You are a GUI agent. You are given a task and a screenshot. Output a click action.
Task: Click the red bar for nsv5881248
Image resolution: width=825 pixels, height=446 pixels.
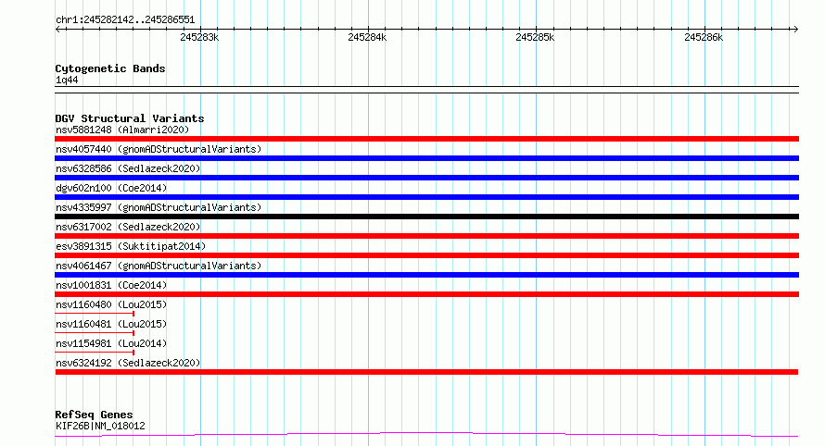pyautogui.click(x=426, y=139)
